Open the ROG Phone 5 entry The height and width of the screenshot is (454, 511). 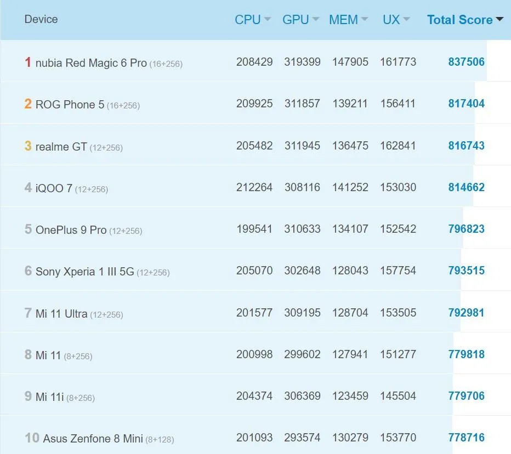70,105
